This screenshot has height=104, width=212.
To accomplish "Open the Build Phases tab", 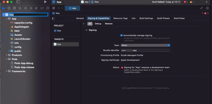I will tap(163, 18).
